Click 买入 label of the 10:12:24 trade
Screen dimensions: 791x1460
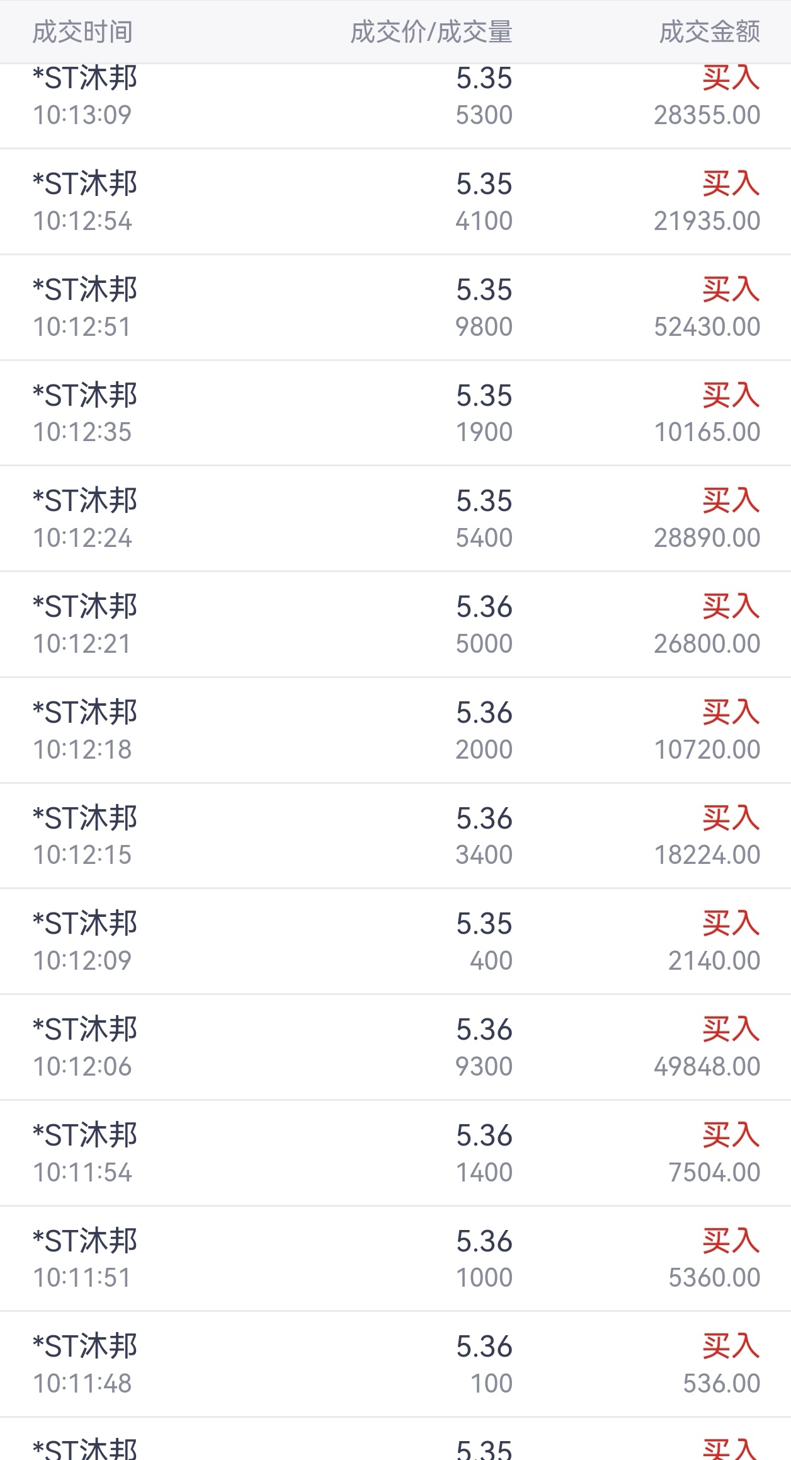click(x=731, y=500)
